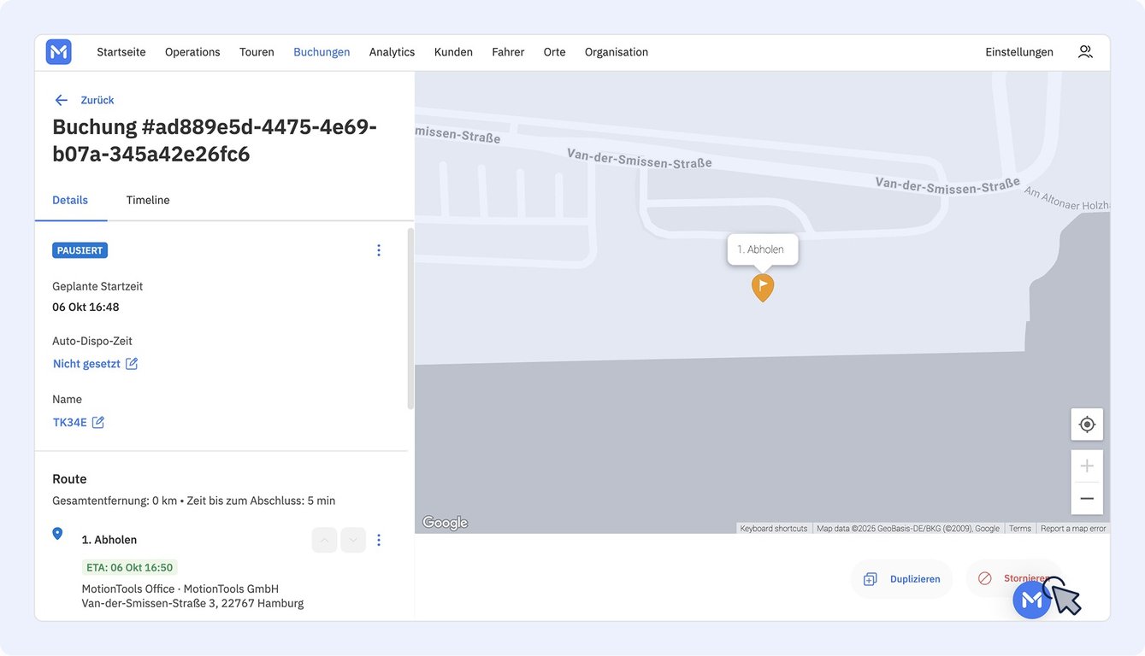Viewport: 1145px width, 656px height.
Task: Open the user profile icon
Action: (1085, 52)
